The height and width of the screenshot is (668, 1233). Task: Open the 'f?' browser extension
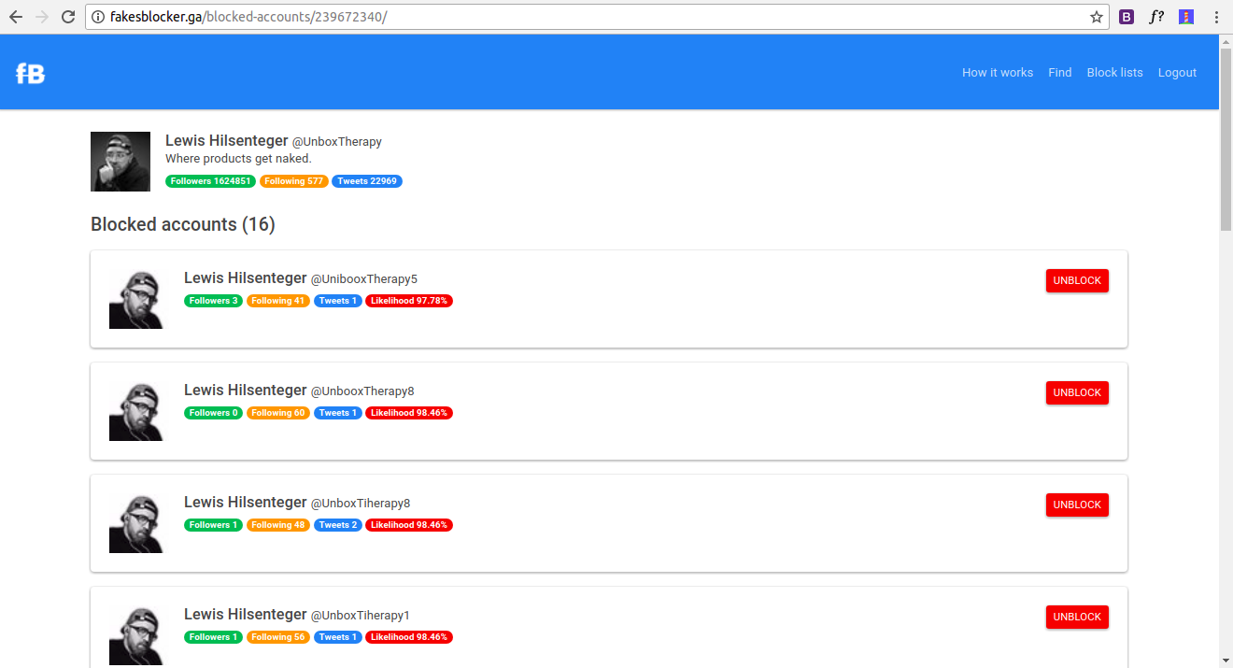coord(1156,16)
